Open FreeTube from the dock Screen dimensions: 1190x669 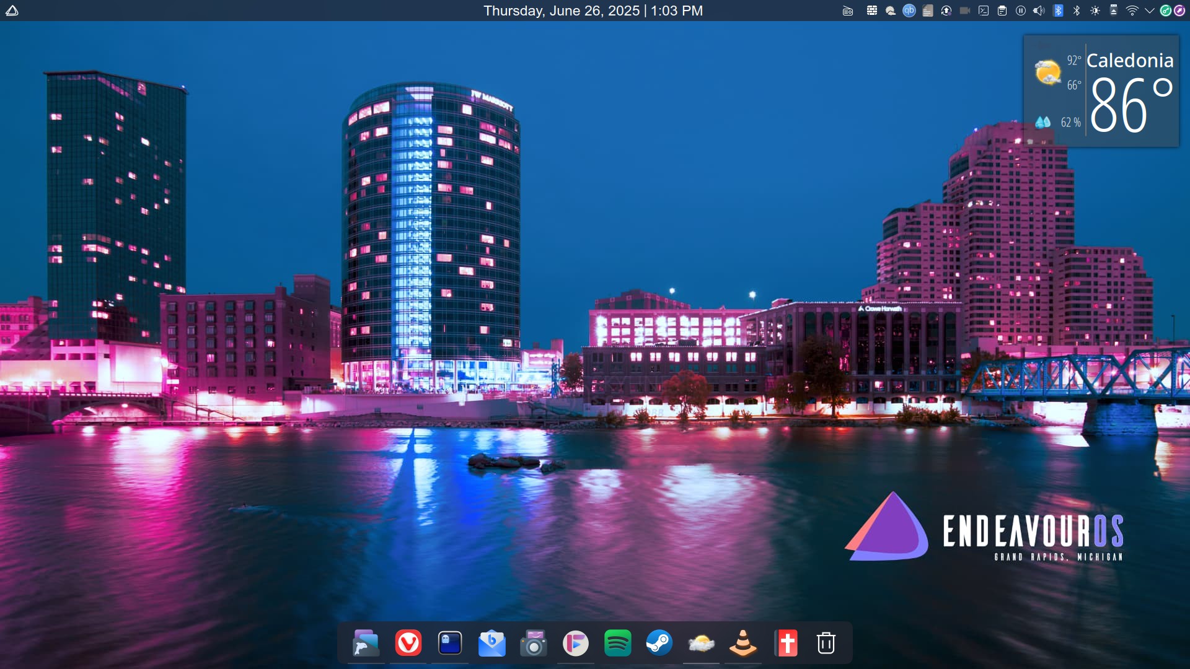click(x=576, y=644)
